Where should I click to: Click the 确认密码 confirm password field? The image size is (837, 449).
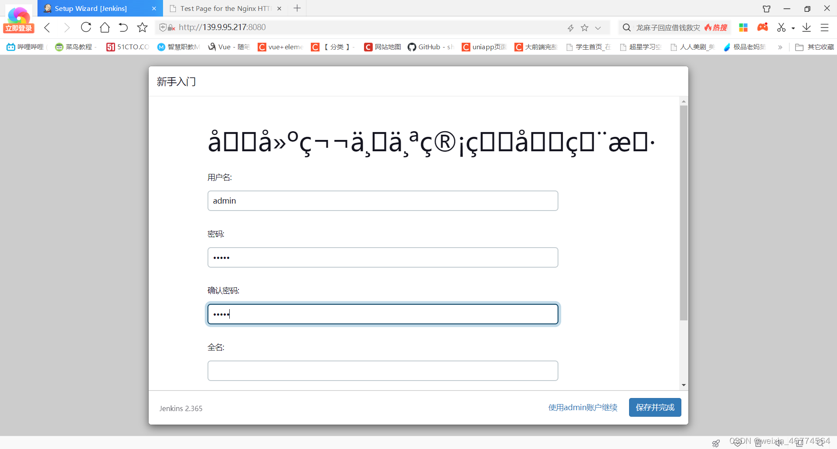(383, 314)
